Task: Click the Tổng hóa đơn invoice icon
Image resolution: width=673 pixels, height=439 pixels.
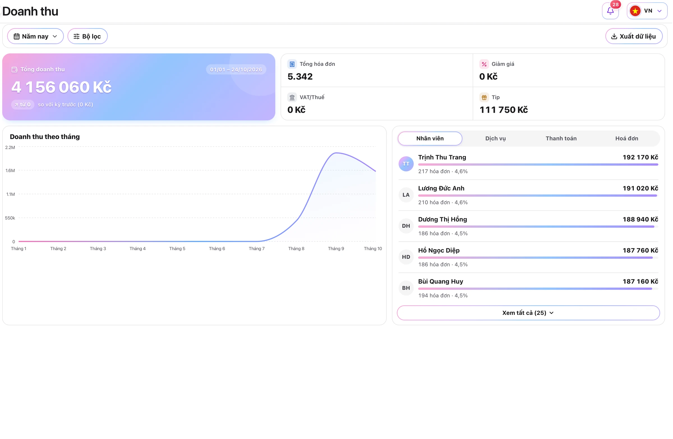Action: 292,64
